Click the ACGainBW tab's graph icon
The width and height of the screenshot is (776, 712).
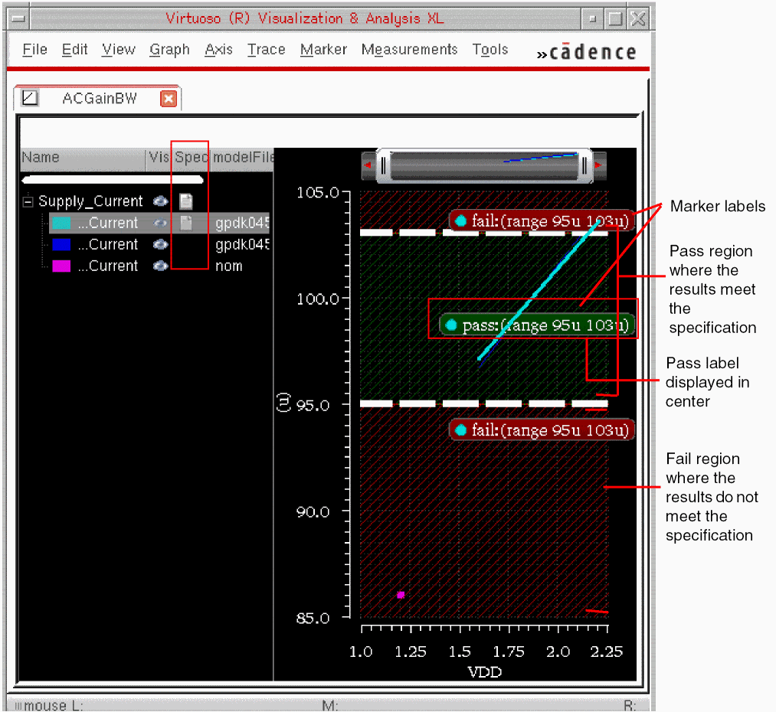[30, 98]
